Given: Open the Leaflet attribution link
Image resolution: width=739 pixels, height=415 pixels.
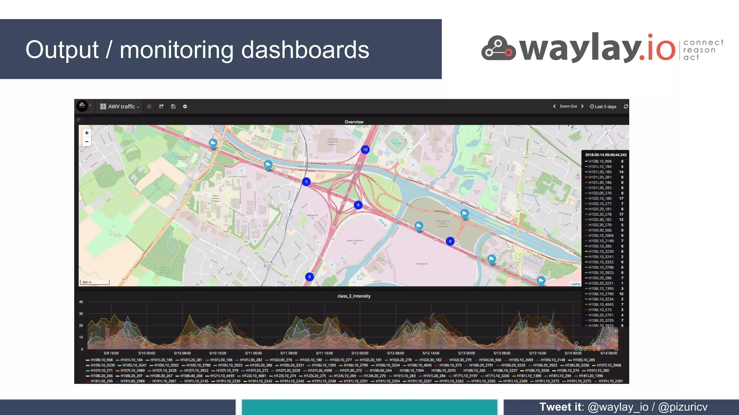Looking at the screenshot, I should 575,284.
